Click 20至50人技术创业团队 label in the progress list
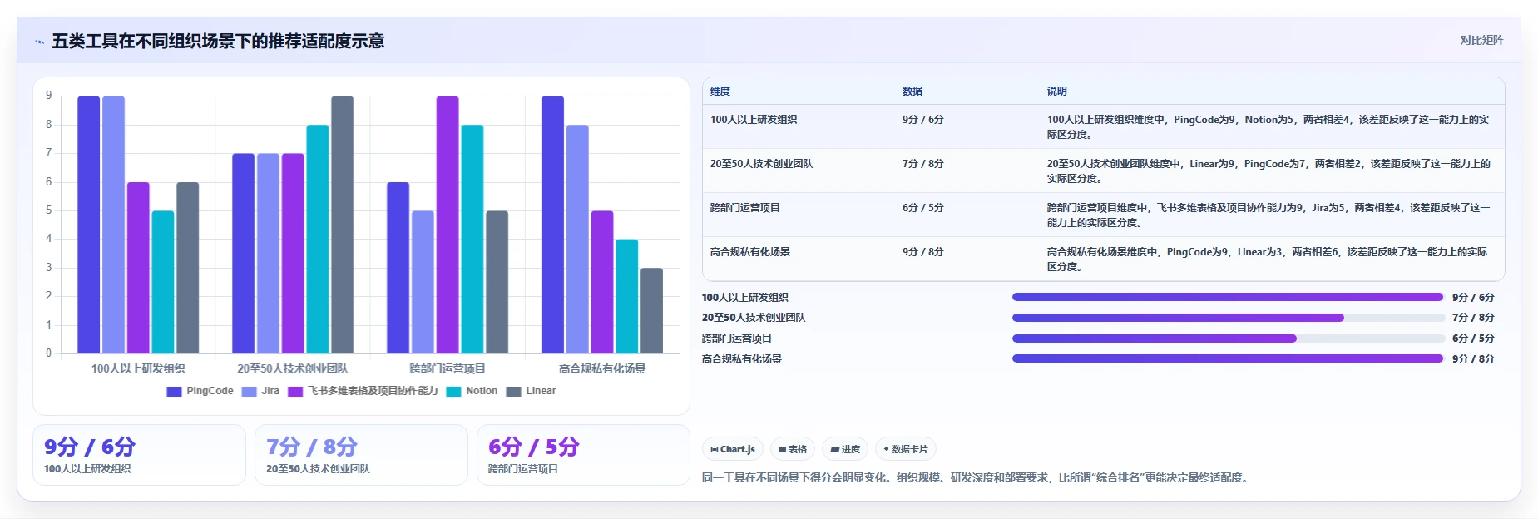This screenshot has height=519, width=1538. [754, 318]
